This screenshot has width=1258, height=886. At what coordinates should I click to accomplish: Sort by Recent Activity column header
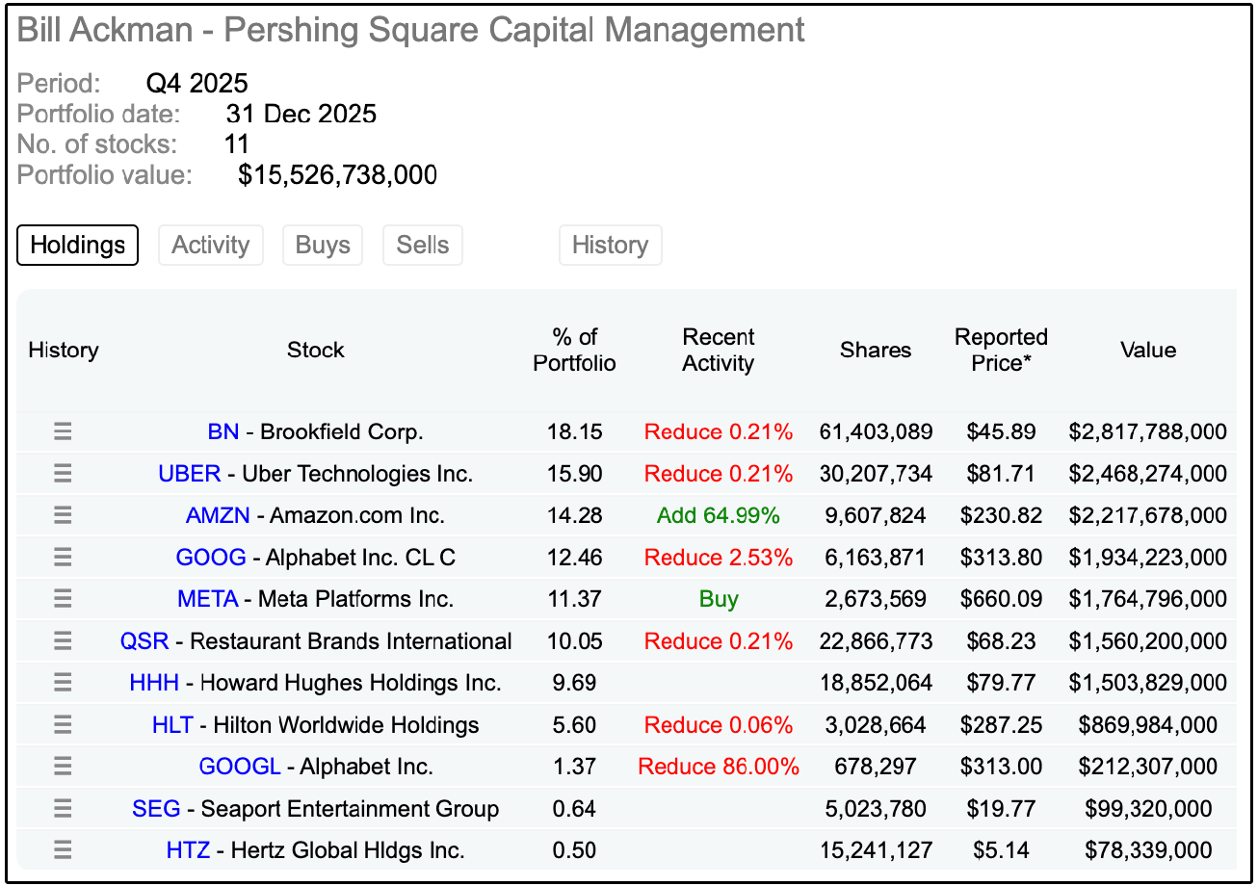(x=719, y=351)
